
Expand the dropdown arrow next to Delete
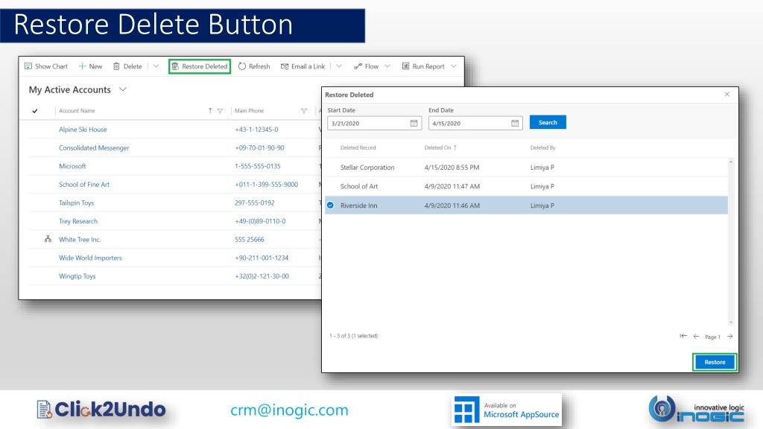point(156,66)
